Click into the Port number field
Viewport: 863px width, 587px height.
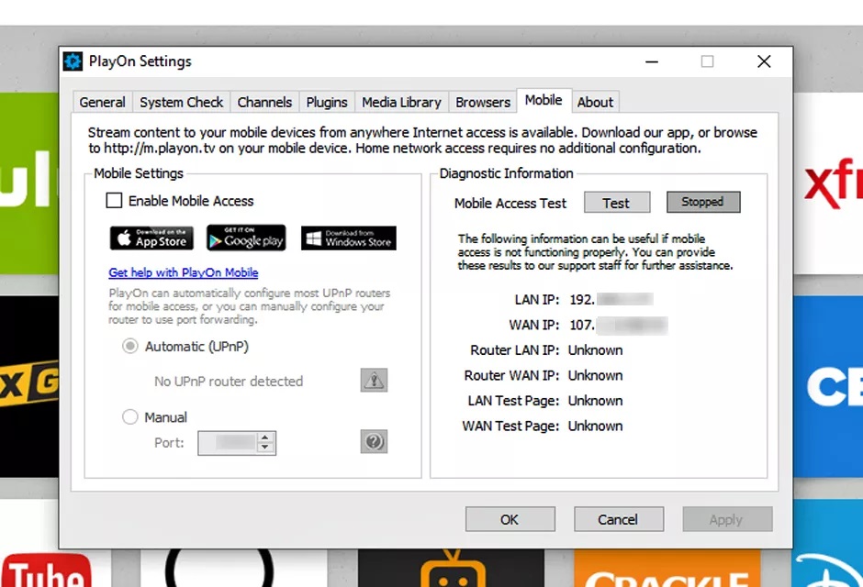(x=227, y=443)
